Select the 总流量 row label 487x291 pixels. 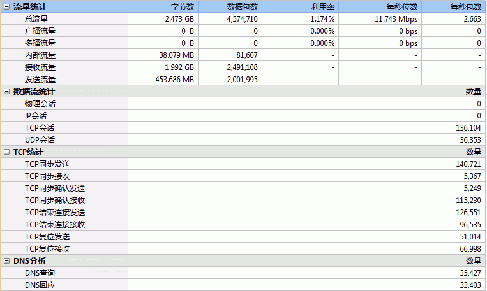point(36,19)
